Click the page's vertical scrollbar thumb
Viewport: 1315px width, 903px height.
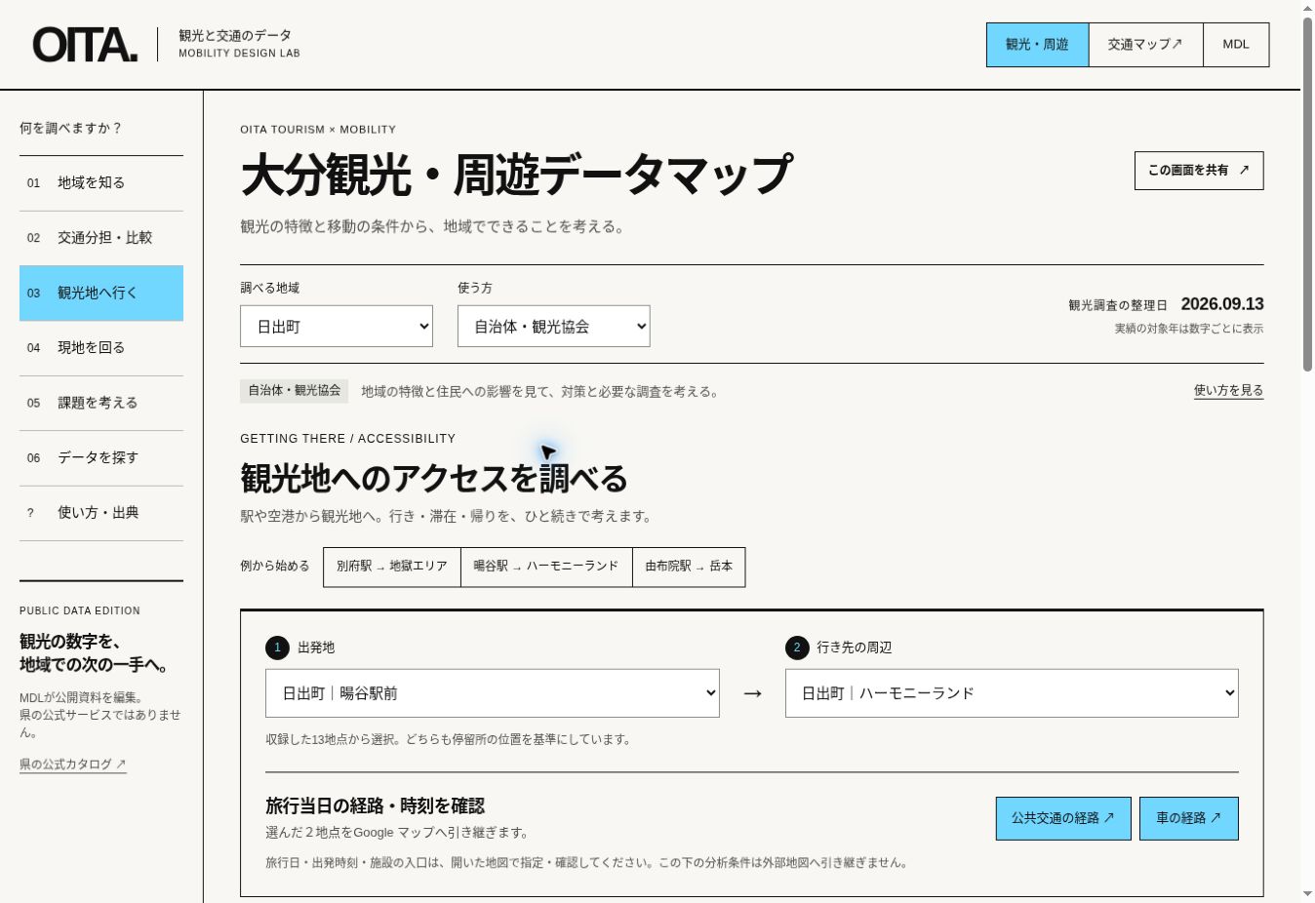pos(1307,193)
